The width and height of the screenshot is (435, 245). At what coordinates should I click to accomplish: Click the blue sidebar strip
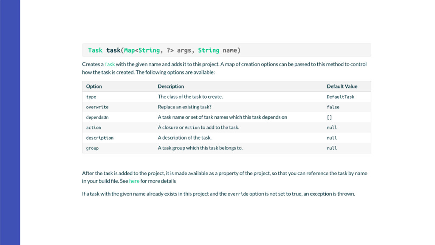(10, 122)
